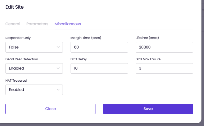Image resolution: width=204 pixels, height=126 pixels.
Task: Open the Dead Peer Detection dropdown
Action: tap(34, 68)
